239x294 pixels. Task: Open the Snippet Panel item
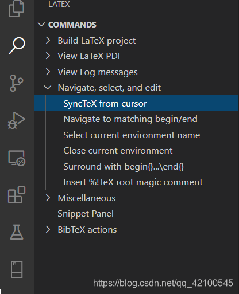tap(86, 214)
